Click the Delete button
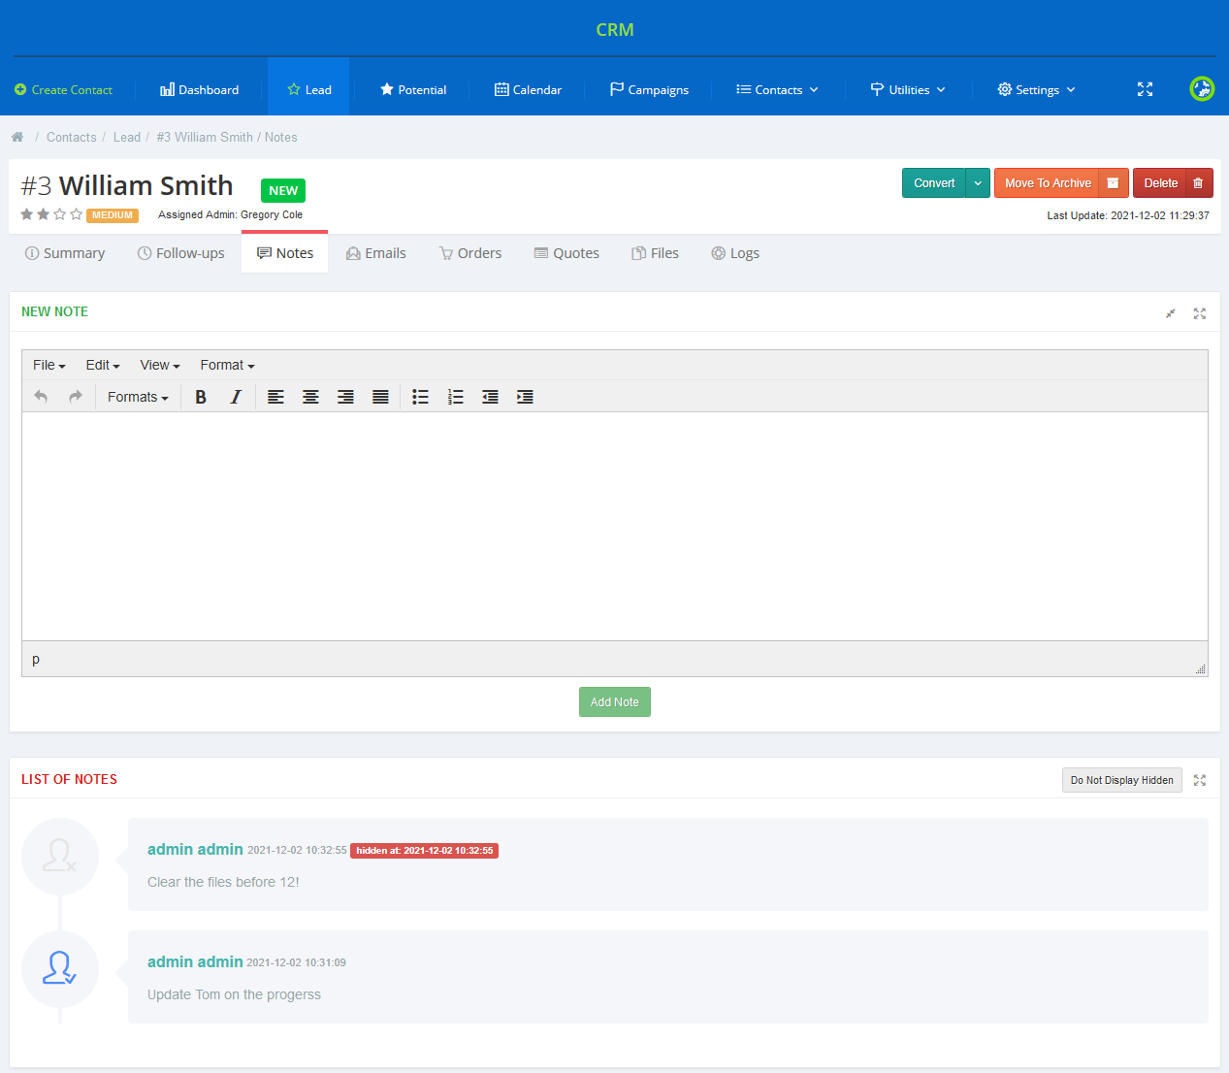1229x1073 pixels. [x=1160, y=183]
